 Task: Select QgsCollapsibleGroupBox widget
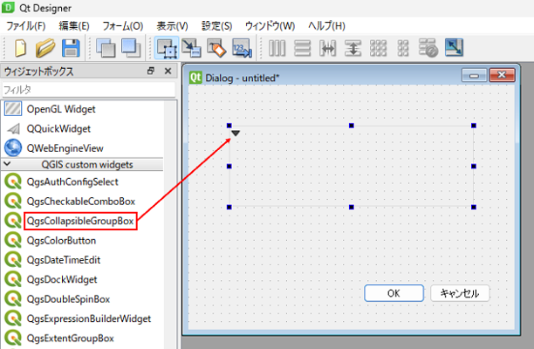[80, 221]
